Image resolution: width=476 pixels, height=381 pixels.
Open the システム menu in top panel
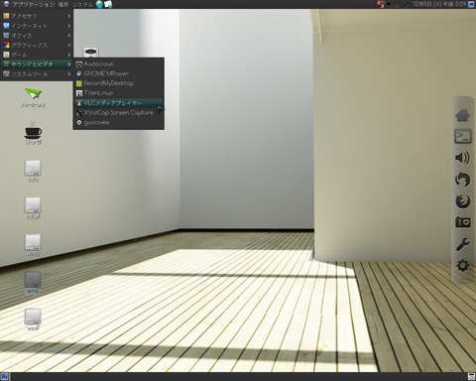coord(82,4)
